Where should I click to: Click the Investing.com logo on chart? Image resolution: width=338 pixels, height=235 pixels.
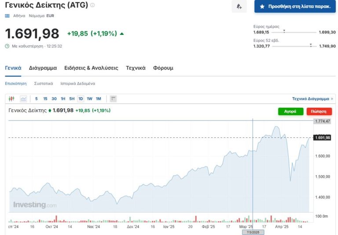[x=35, y=205]
